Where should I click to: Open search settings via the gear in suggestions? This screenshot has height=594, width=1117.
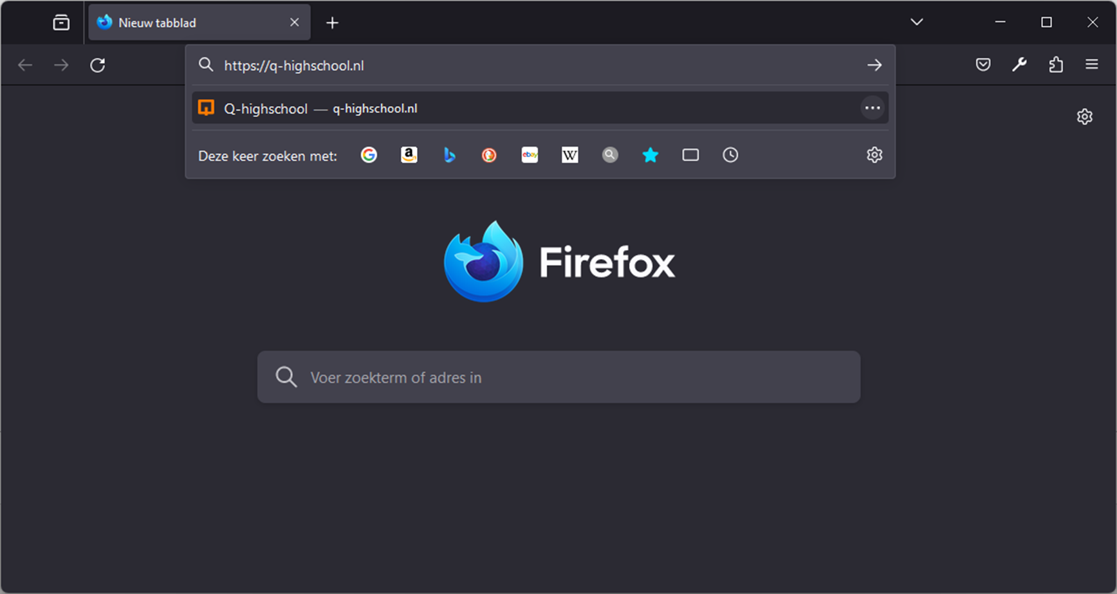click(874, 155)
